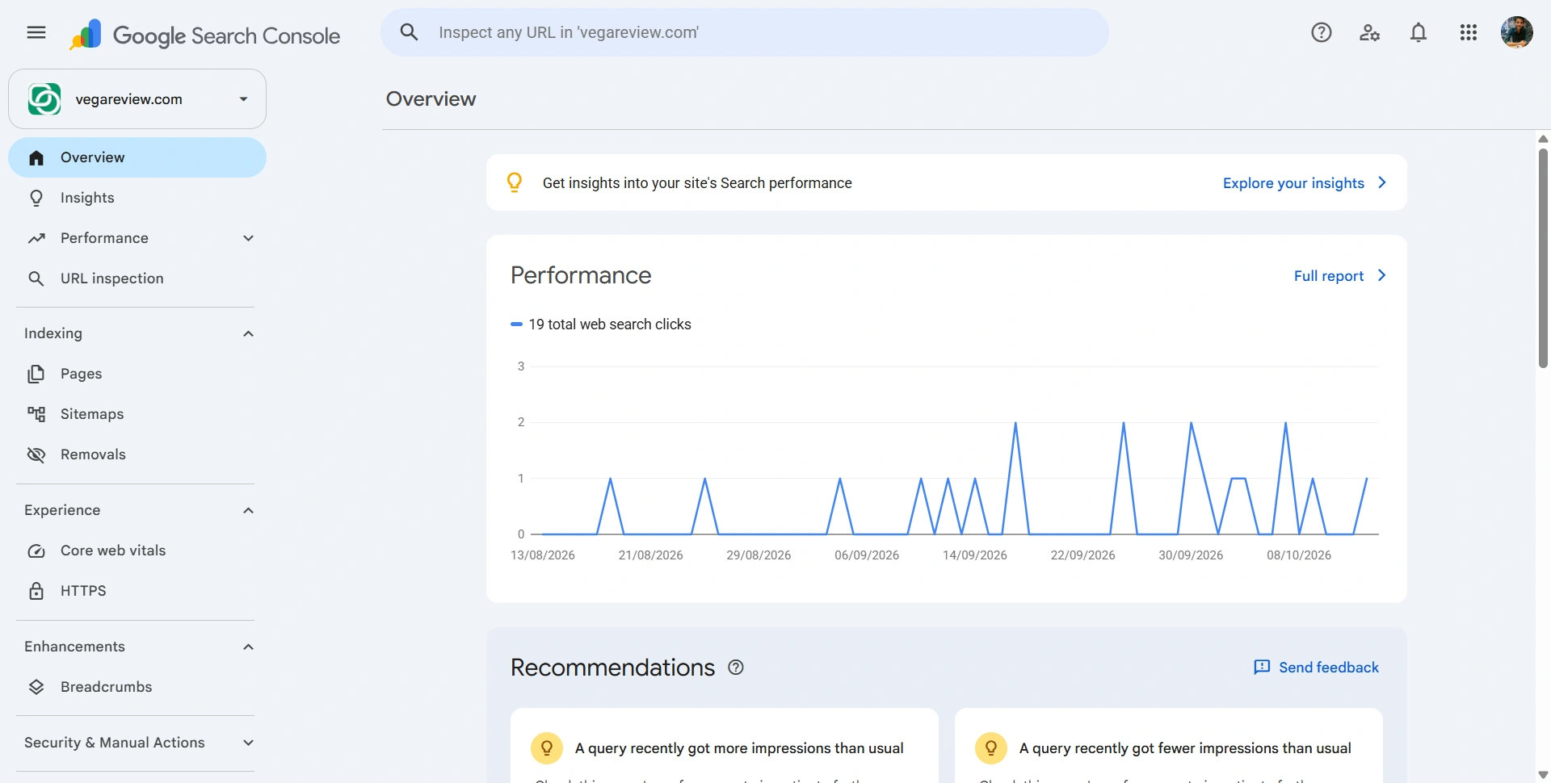
Task: Collapse the Enhancements section
Action: coord(248,647)
